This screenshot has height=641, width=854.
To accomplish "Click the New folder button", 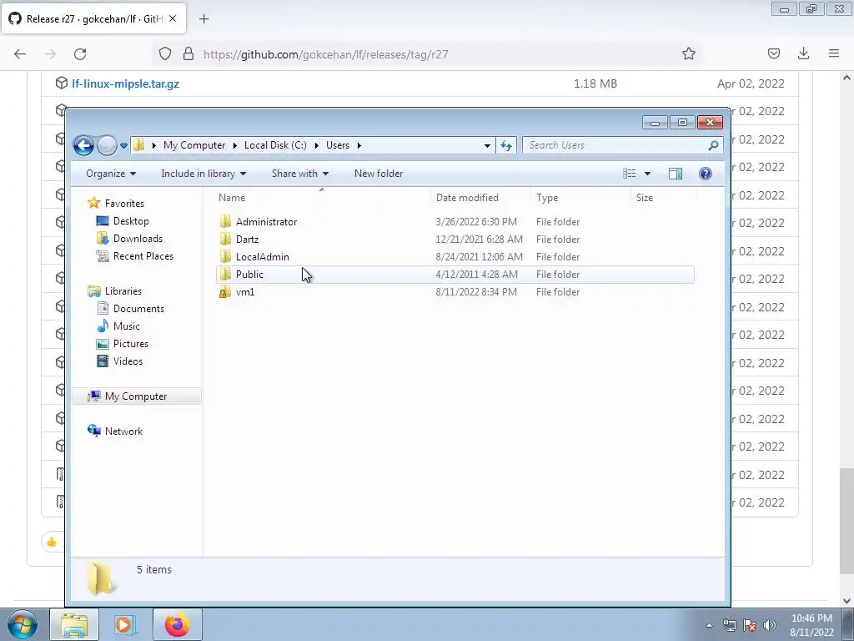I will point(379,174).
